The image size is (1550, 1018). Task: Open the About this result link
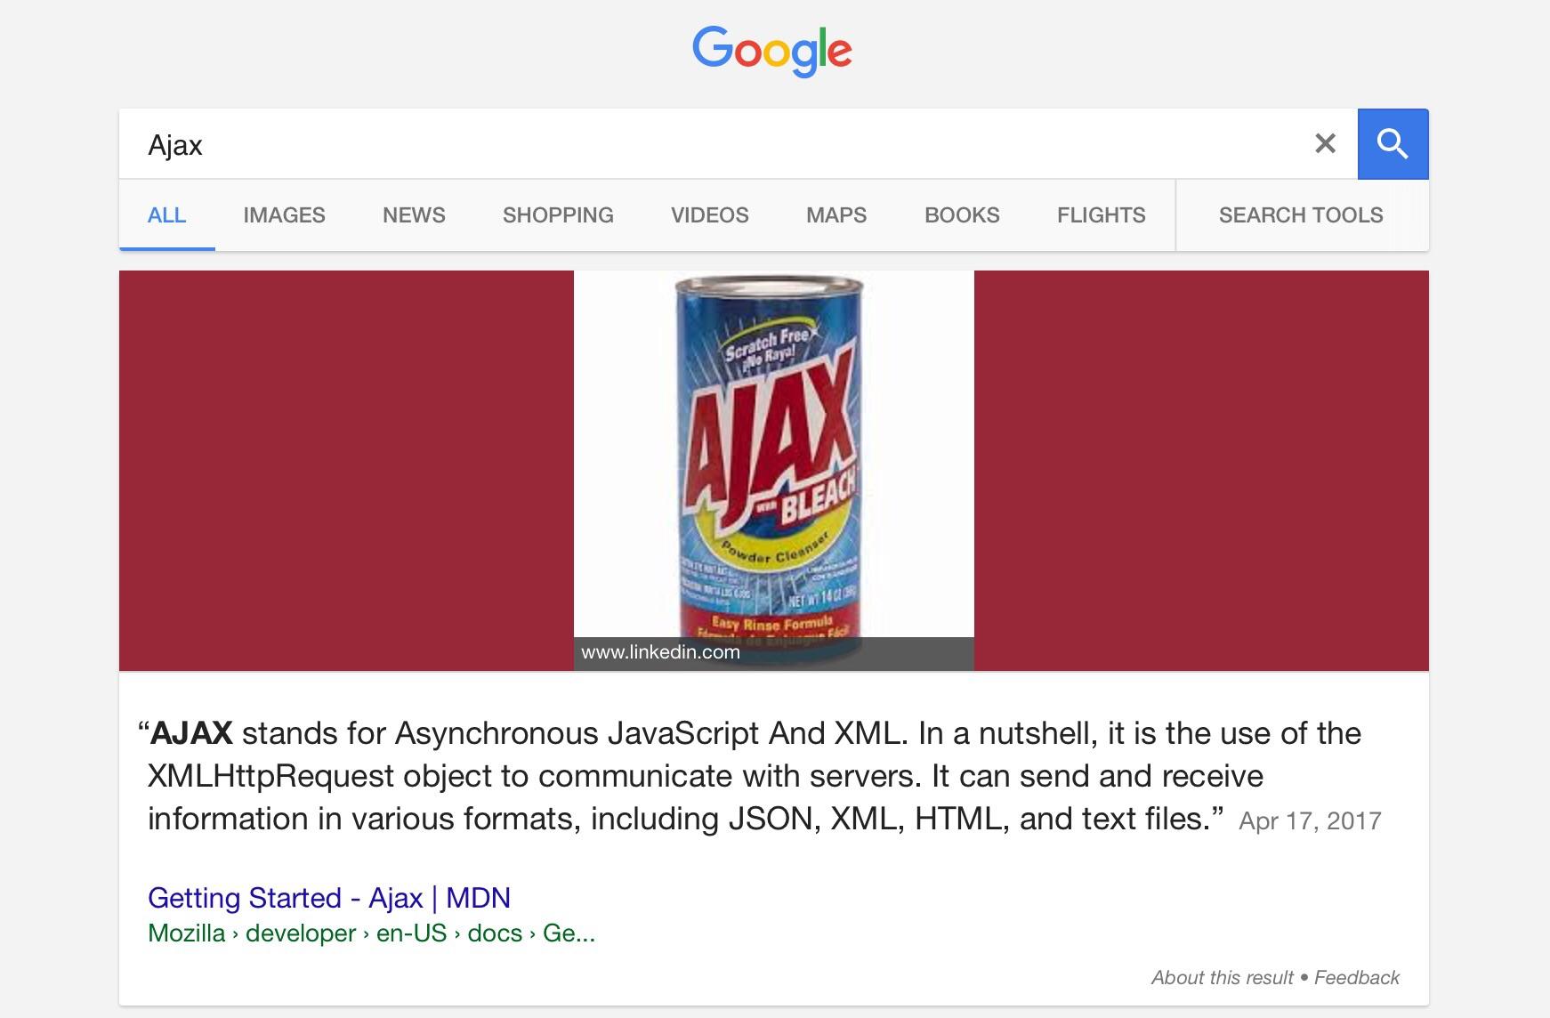[x=1222, y=978]
